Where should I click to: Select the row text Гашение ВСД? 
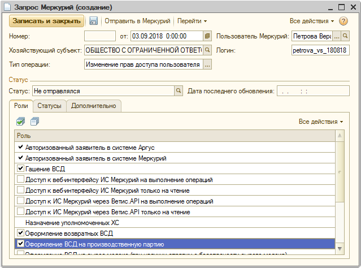point(45,169)
